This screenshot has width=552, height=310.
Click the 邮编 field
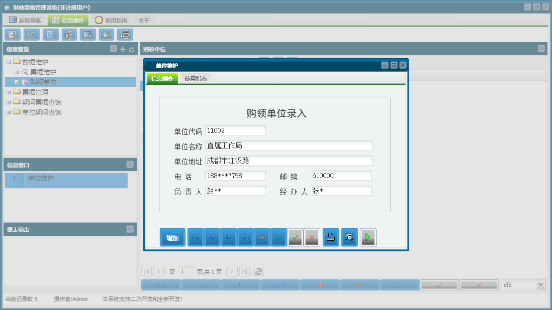[x=341, y=176]
